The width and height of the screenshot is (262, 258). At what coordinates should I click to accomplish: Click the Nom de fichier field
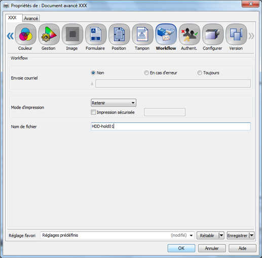coord(171,126)
